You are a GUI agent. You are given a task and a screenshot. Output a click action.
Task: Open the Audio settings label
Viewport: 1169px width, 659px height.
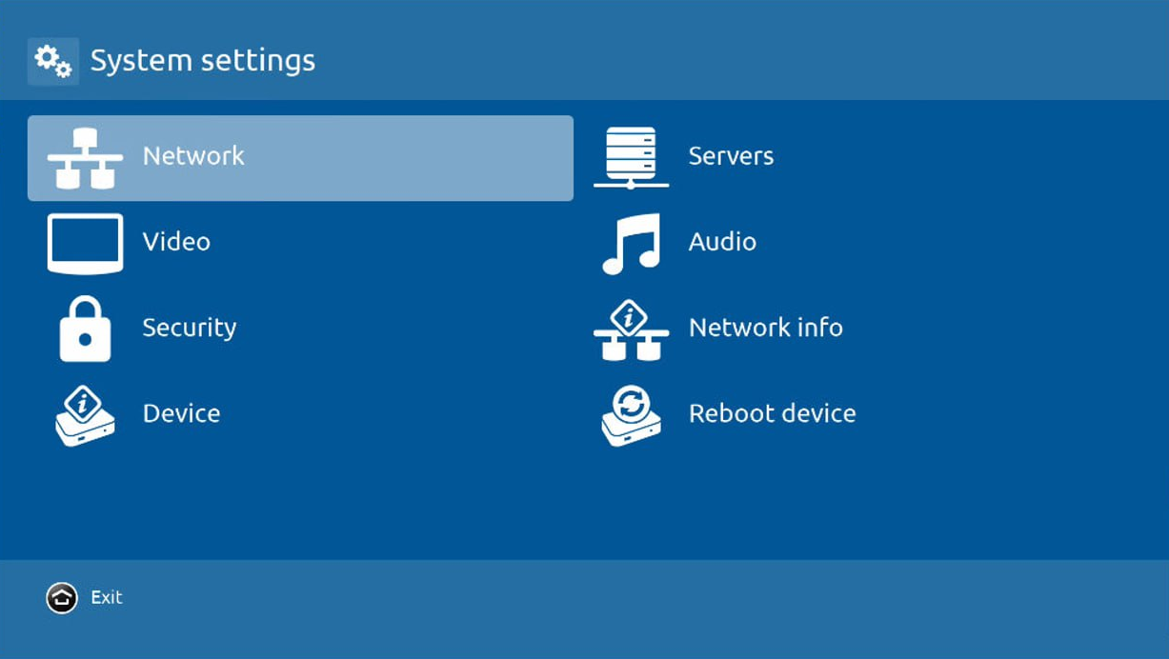(x=722, y=242)
